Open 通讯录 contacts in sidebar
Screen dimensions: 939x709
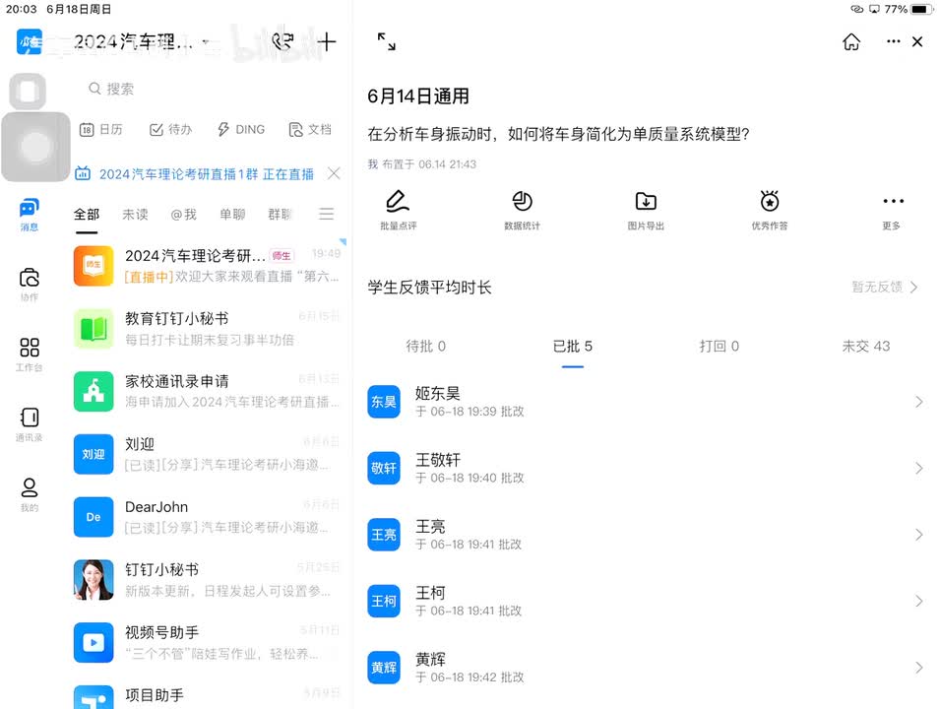pos(29,424)
